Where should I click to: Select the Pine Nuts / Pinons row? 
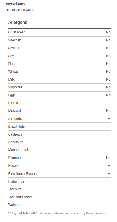point(59,174)
